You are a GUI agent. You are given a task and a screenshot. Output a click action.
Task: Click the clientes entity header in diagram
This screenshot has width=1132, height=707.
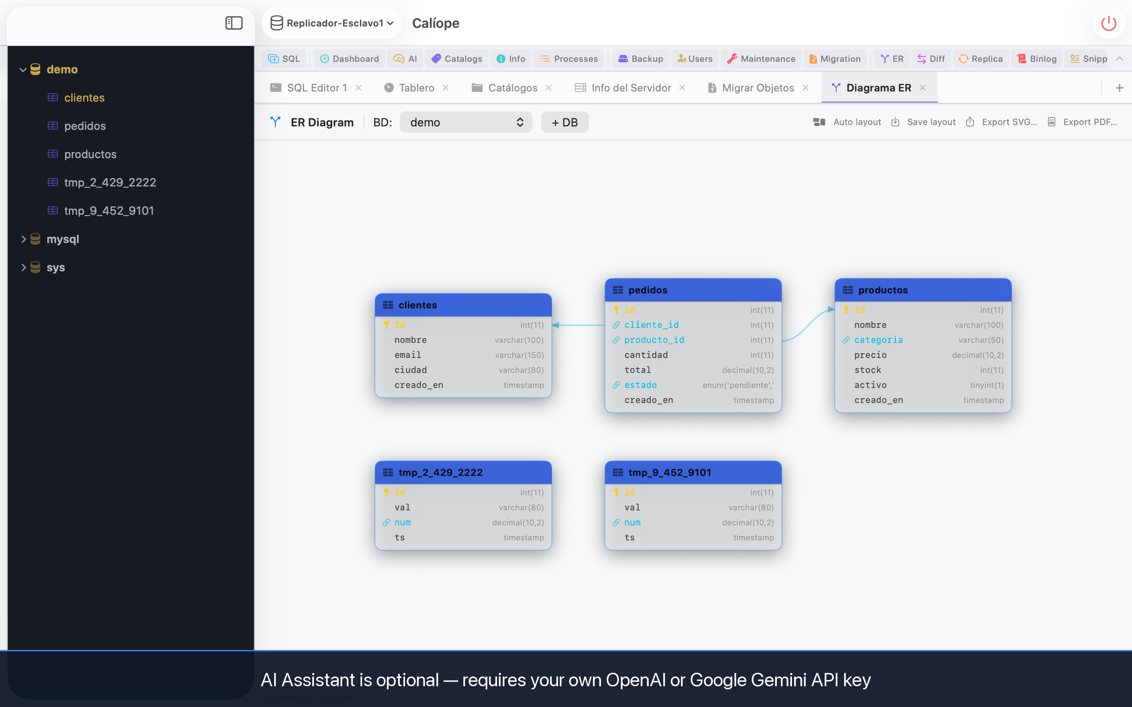coord(463,305)
